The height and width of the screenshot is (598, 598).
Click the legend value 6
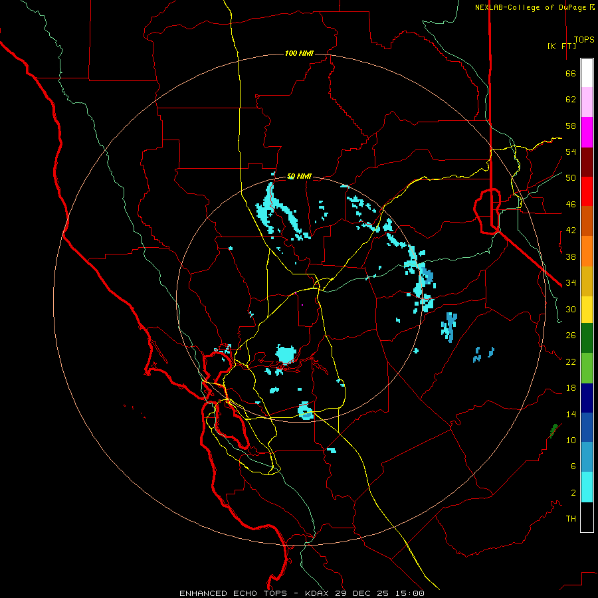pyautogui.click(x=573, y=466)
